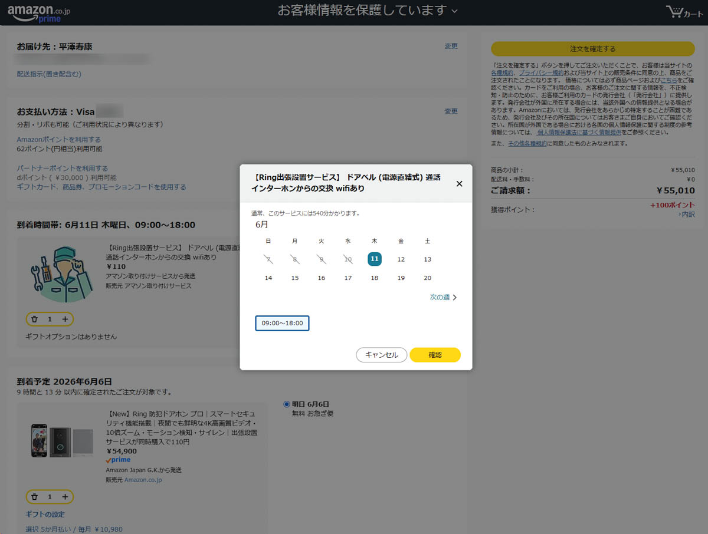Viewport: 708px width, 534px height.
Task: Open the shopping cart icon
Action: pos(674,12)
